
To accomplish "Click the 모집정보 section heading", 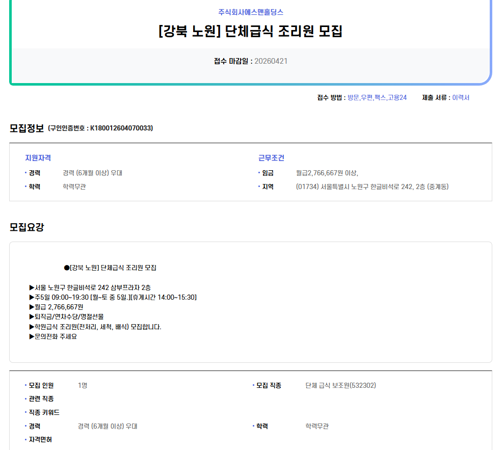I will click(x=26, y=128).
